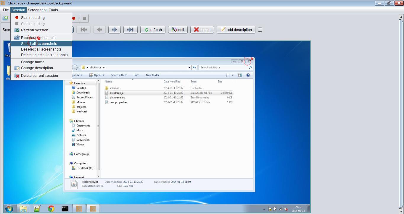Choose Select all screenshots
Viewport: 404px width, 214px height.
[41, 43]
